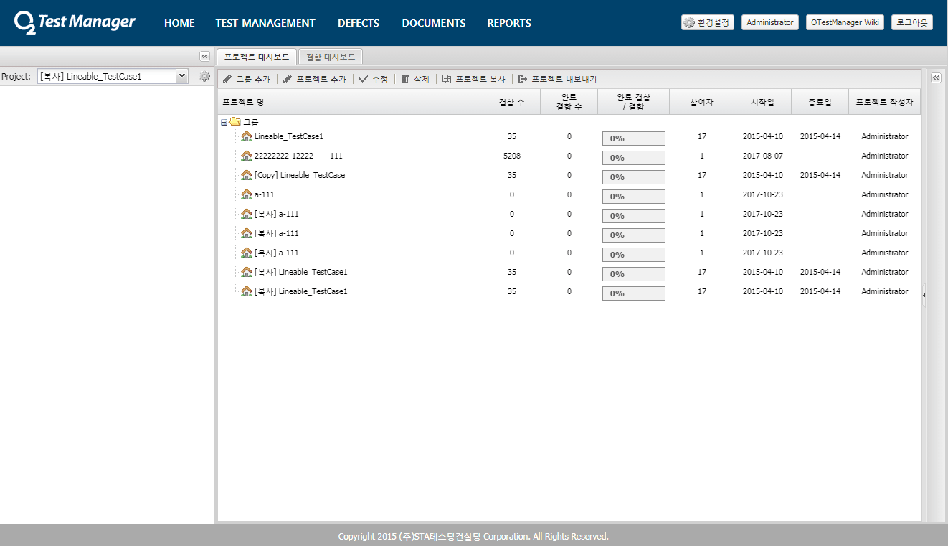Switch to the 결함 대시보드 tab

pyautogui.click(x=330, y=57)
